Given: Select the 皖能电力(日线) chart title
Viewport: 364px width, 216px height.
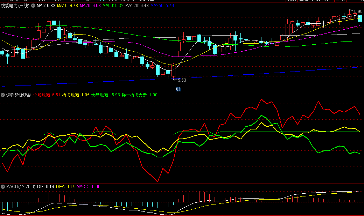Looking at the screenshot, I should coord(15,6).
